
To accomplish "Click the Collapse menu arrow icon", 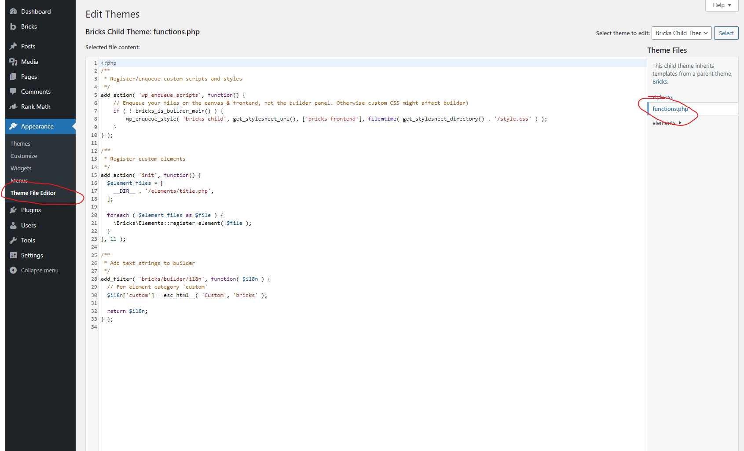I will pos(13,270).
